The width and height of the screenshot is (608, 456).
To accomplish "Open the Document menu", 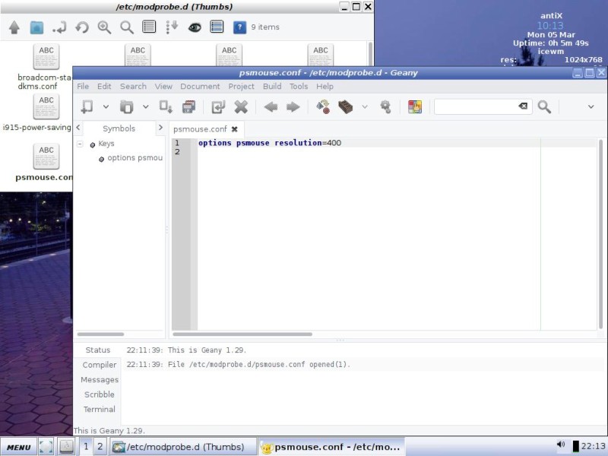I will pos(200,87).
